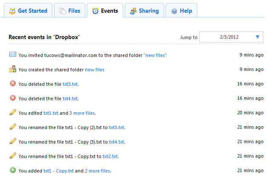Click the pencil icon for edited txt1.txt event
268x178 pixels.
pos(13,112)
